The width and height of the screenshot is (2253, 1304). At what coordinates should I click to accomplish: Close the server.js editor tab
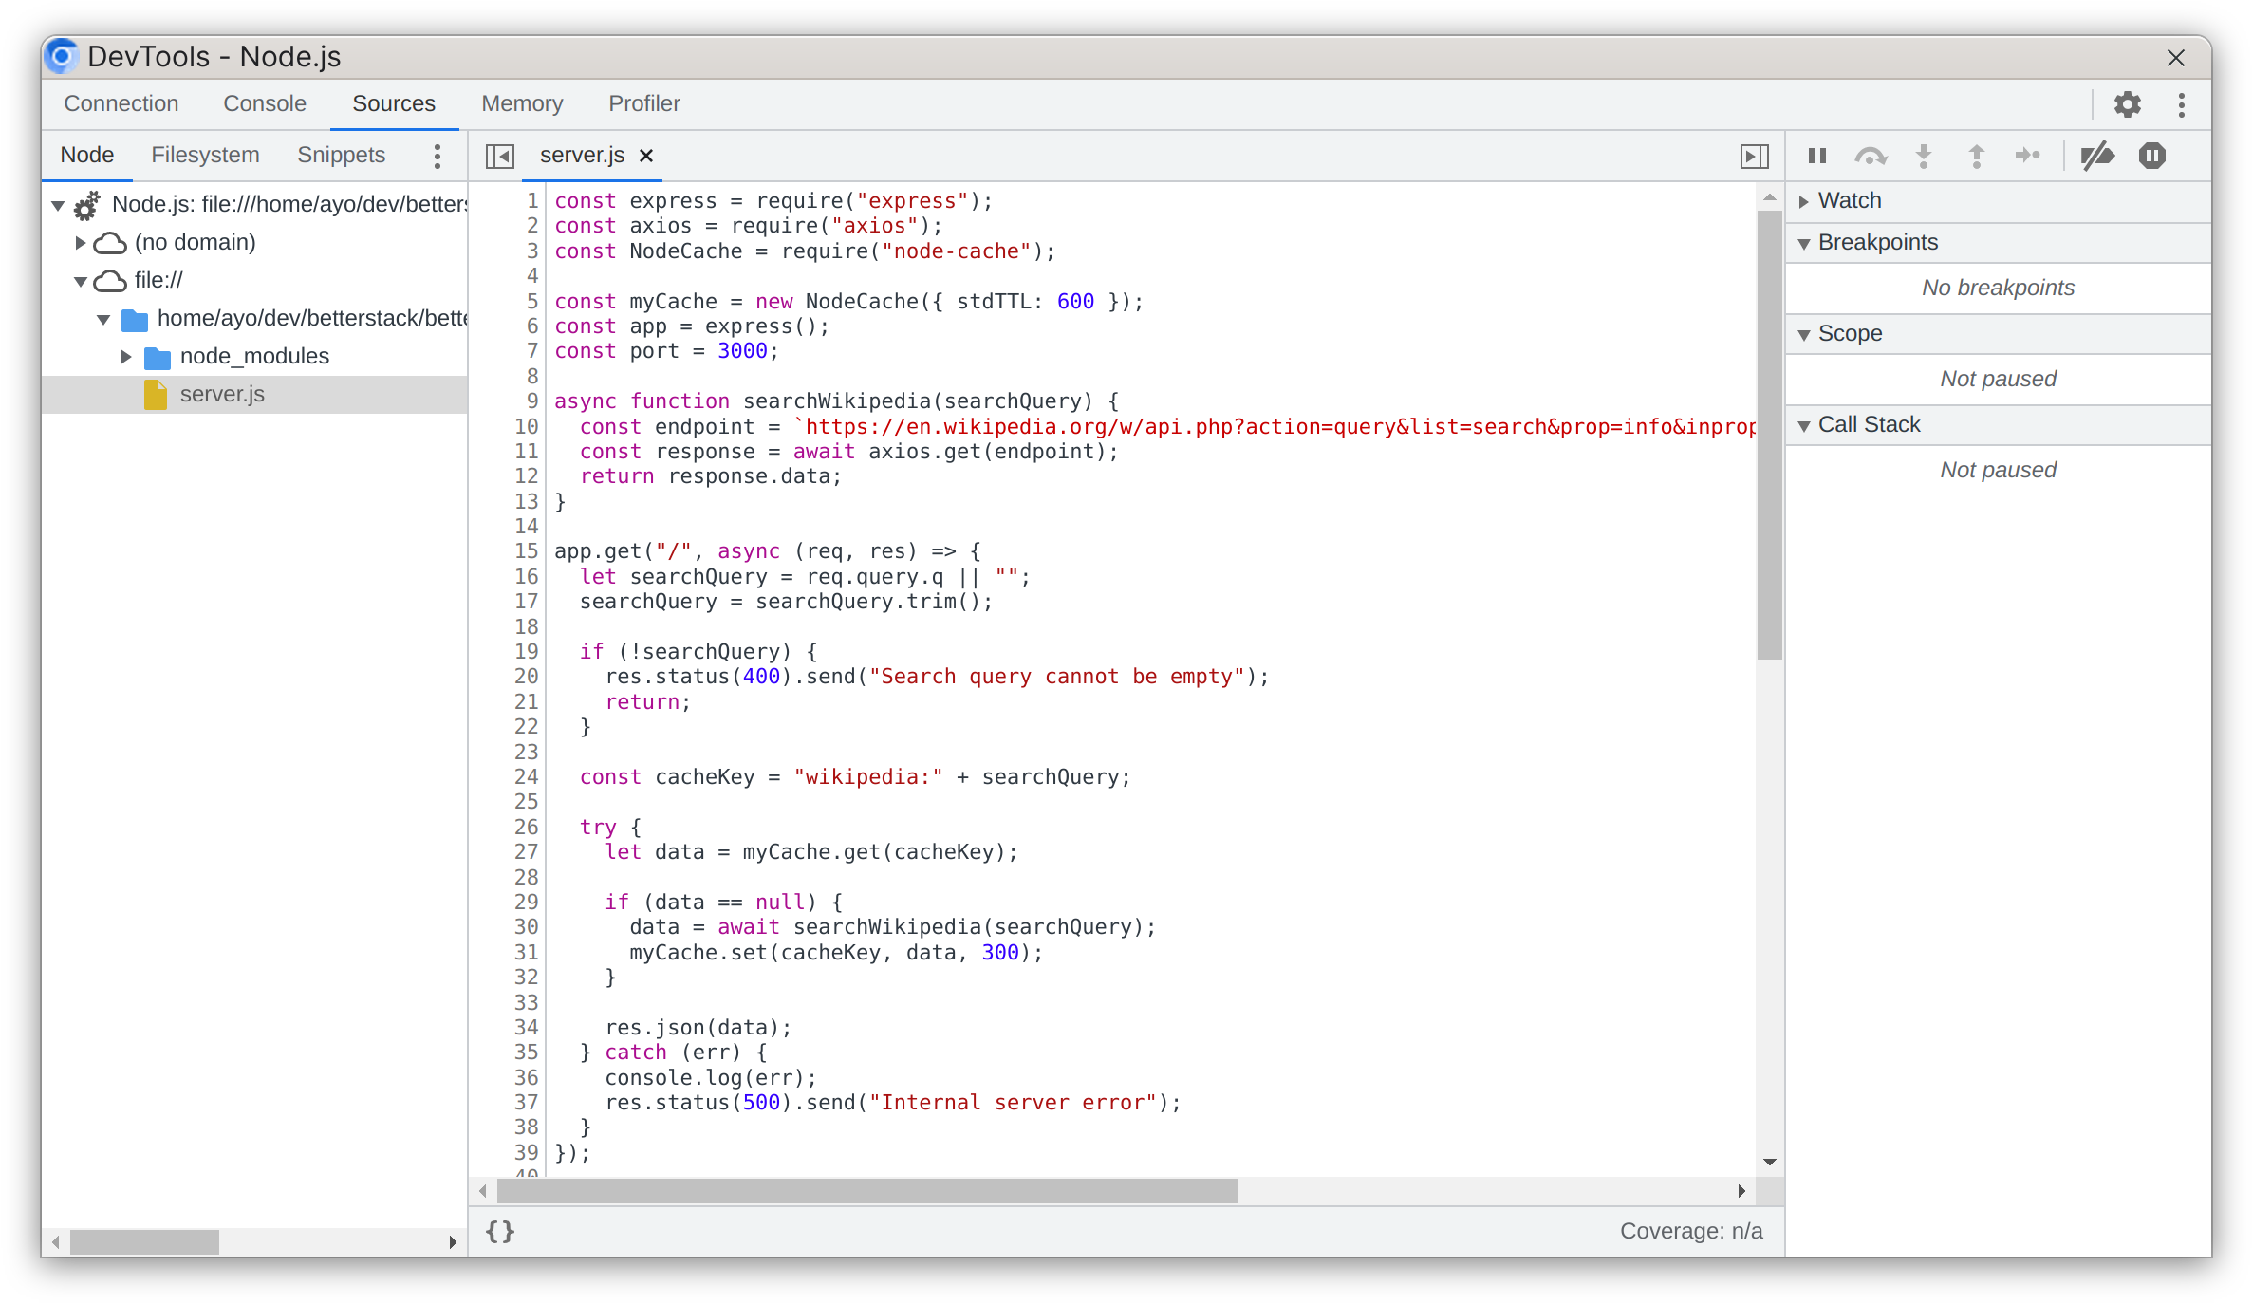click(x=645, y=156)
